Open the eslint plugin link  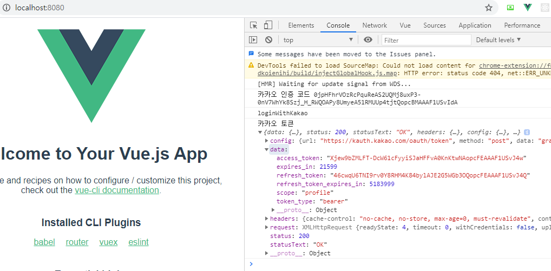(x=139, y=242)
